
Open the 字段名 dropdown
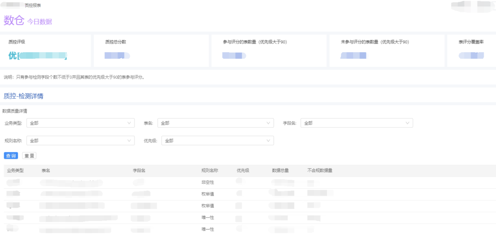(x=357, y=123)
